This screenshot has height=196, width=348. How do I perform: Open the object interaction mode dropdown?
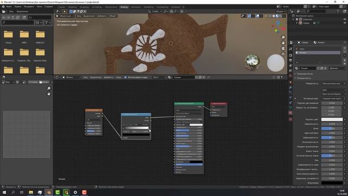pyautogui.click(x=65, y=16)
